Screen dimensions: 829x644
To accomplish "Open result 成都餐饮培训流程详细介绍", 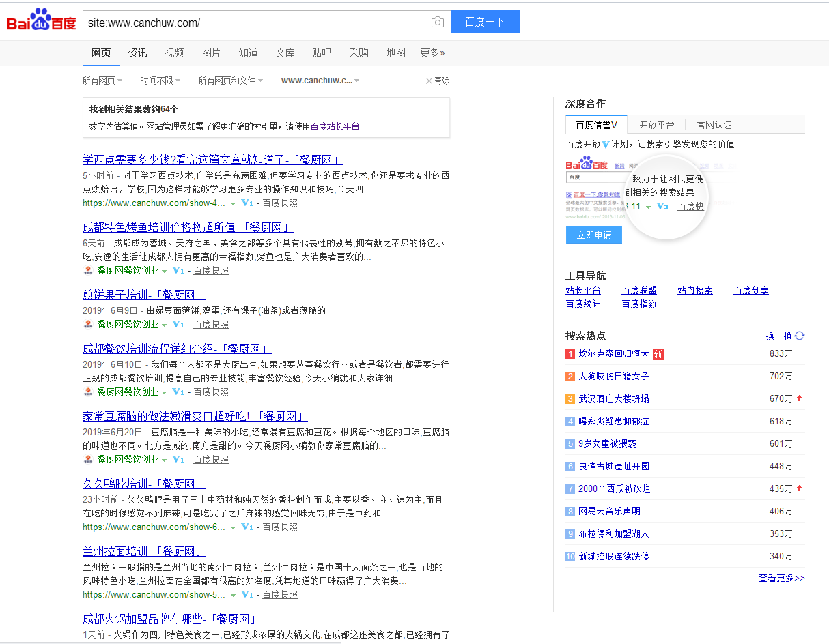I will pos(178,349).
